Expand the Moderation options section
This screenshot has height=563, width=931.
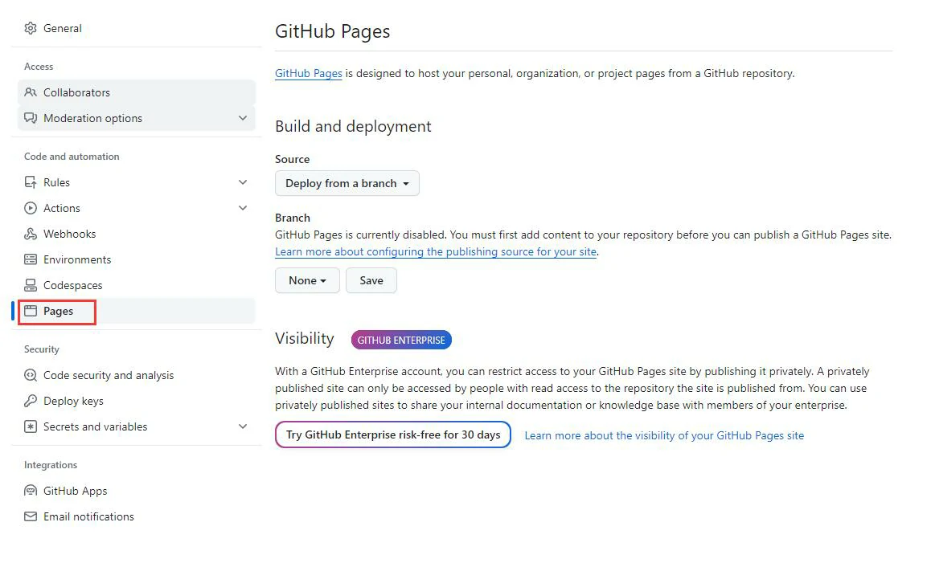(243, 118)
